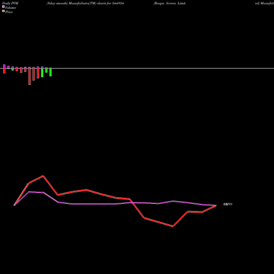The width and height of the screenshot is (274, 274).
Task: Select the 'Price' legend label
Action: [9, 12]
